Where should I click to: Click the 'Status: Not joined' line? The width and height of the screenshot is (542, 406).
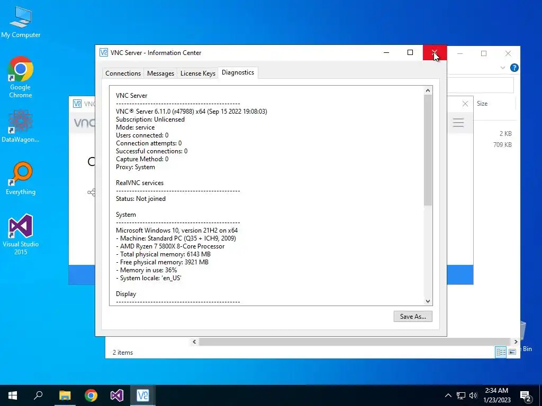(x=141, y=199)
